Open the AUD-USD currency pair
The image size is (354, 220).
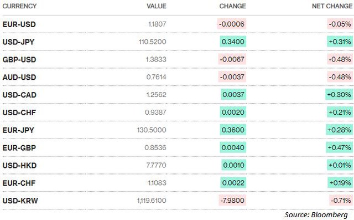tap(19, 77)
